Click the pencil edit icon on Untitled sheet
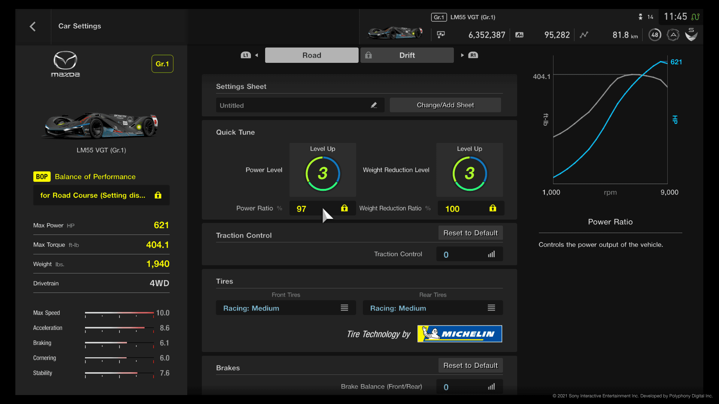The width and height of the screenshot is (719, 404). click(x=374, y=105)
